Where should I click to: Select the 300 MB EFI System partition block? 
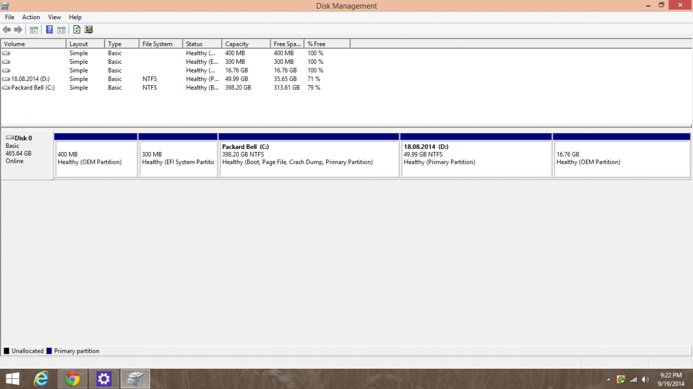click(178, 158)
